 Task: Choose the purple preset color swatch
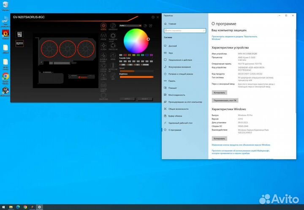click(x=152, y=55)
